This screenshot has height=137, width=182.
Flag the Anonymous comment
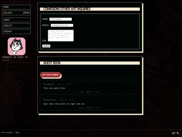(x=97, y=108)
